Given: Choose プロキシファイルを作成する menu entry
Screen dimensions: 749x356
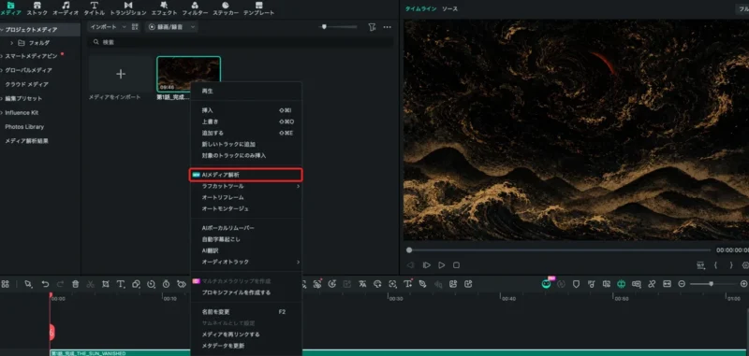Looking at the screenshot, I should tap(246, 292).
